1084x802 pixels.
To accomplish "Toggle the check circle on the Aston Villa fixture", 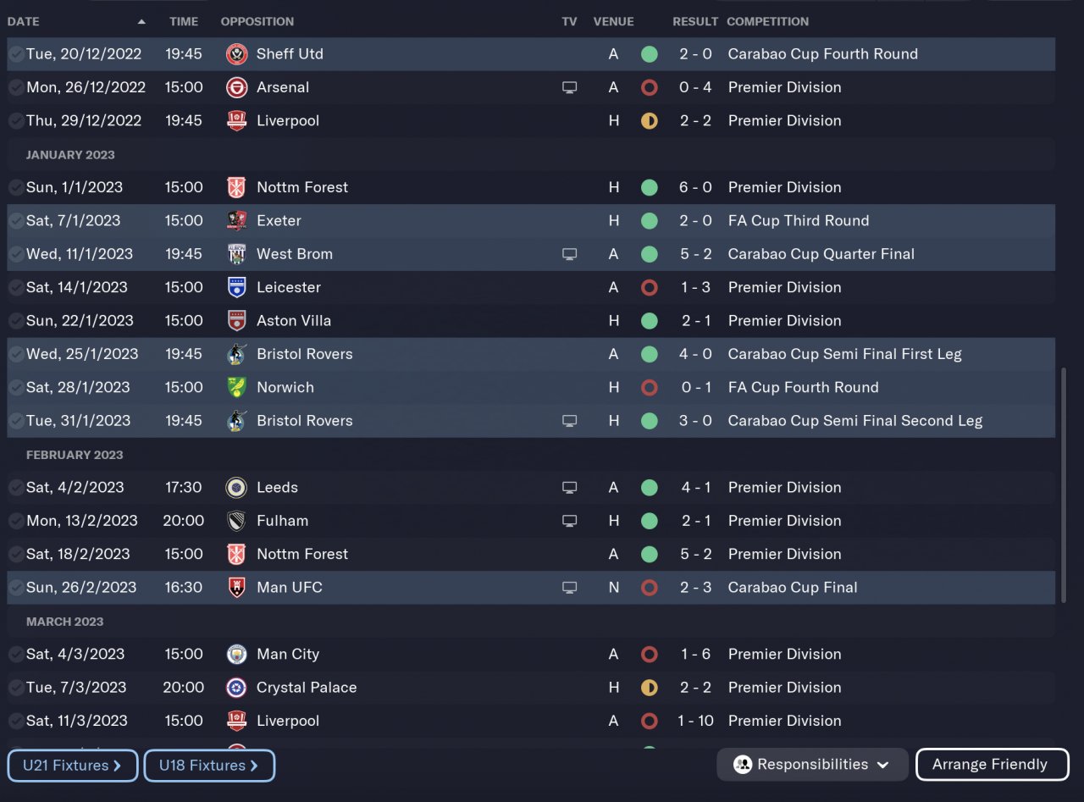I will point(16,321).
